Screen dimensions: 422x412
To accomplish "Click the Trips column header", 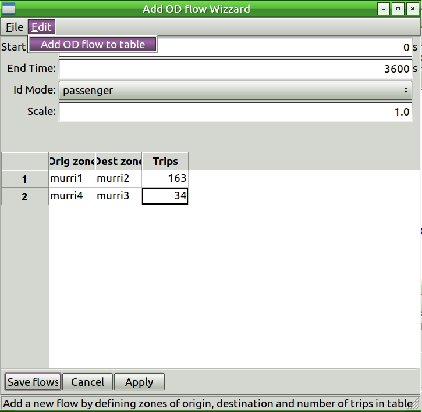I will pyautogui.click(x=165, y=161).
